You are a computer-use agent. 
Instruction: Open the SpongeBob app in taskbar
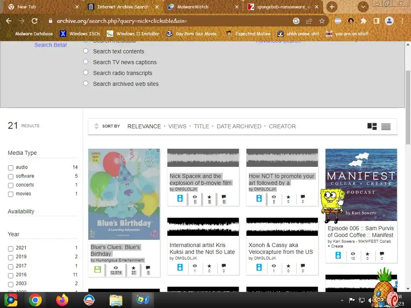(x=142, y=300)
